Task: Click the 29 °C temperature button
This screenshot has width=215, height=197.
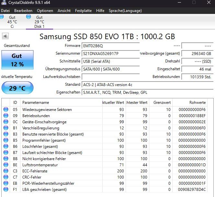Action: click(x=17, y=88)
